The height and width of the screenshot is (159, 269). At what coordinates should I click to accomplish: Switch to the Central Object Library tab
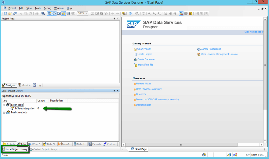tap(43, 149)
